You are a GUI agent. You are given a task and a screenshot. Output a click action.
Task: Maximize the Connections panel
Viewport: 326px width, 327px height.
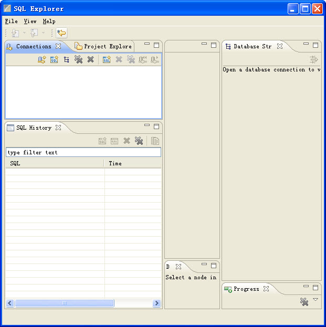pyautogui.click(x=156, y=45)
